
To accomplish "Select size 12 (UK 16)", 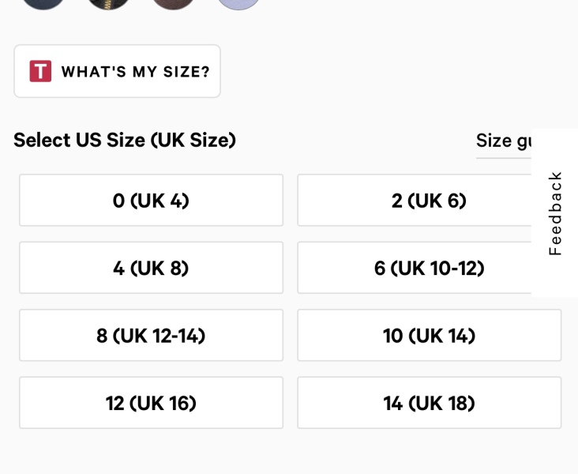I will coord(151,403).
